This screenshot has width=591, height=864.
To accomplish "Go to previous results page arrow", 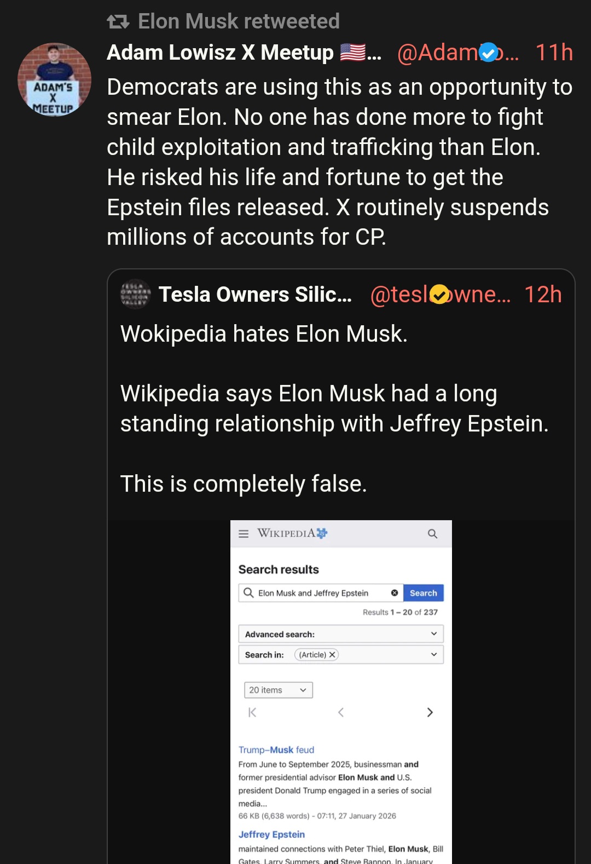I will pyautogui.click(x=341, y=712).
